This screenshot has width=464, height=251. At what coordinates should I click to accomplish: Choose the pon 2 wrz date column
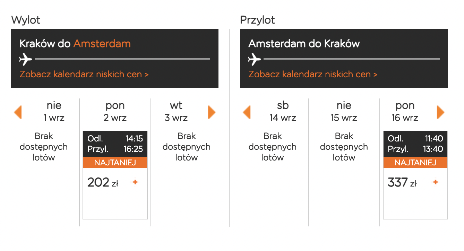(115, 111)
